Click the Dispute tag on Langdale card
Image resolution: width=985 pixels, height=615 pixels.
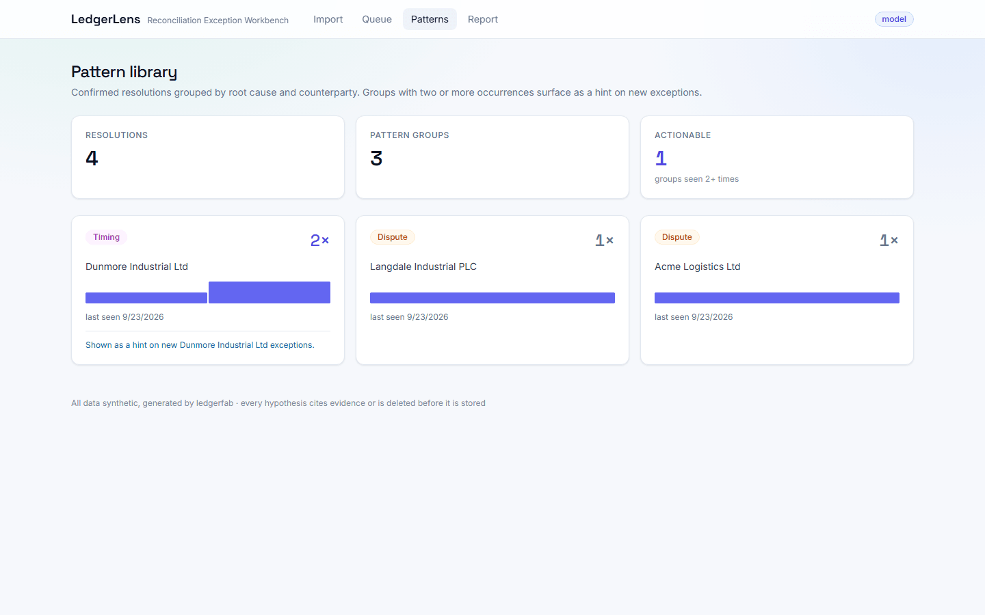393,237
